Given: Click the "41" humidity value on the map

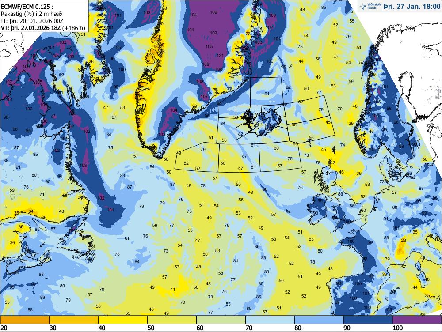Looking at the screenshot, I should point(173,289).
